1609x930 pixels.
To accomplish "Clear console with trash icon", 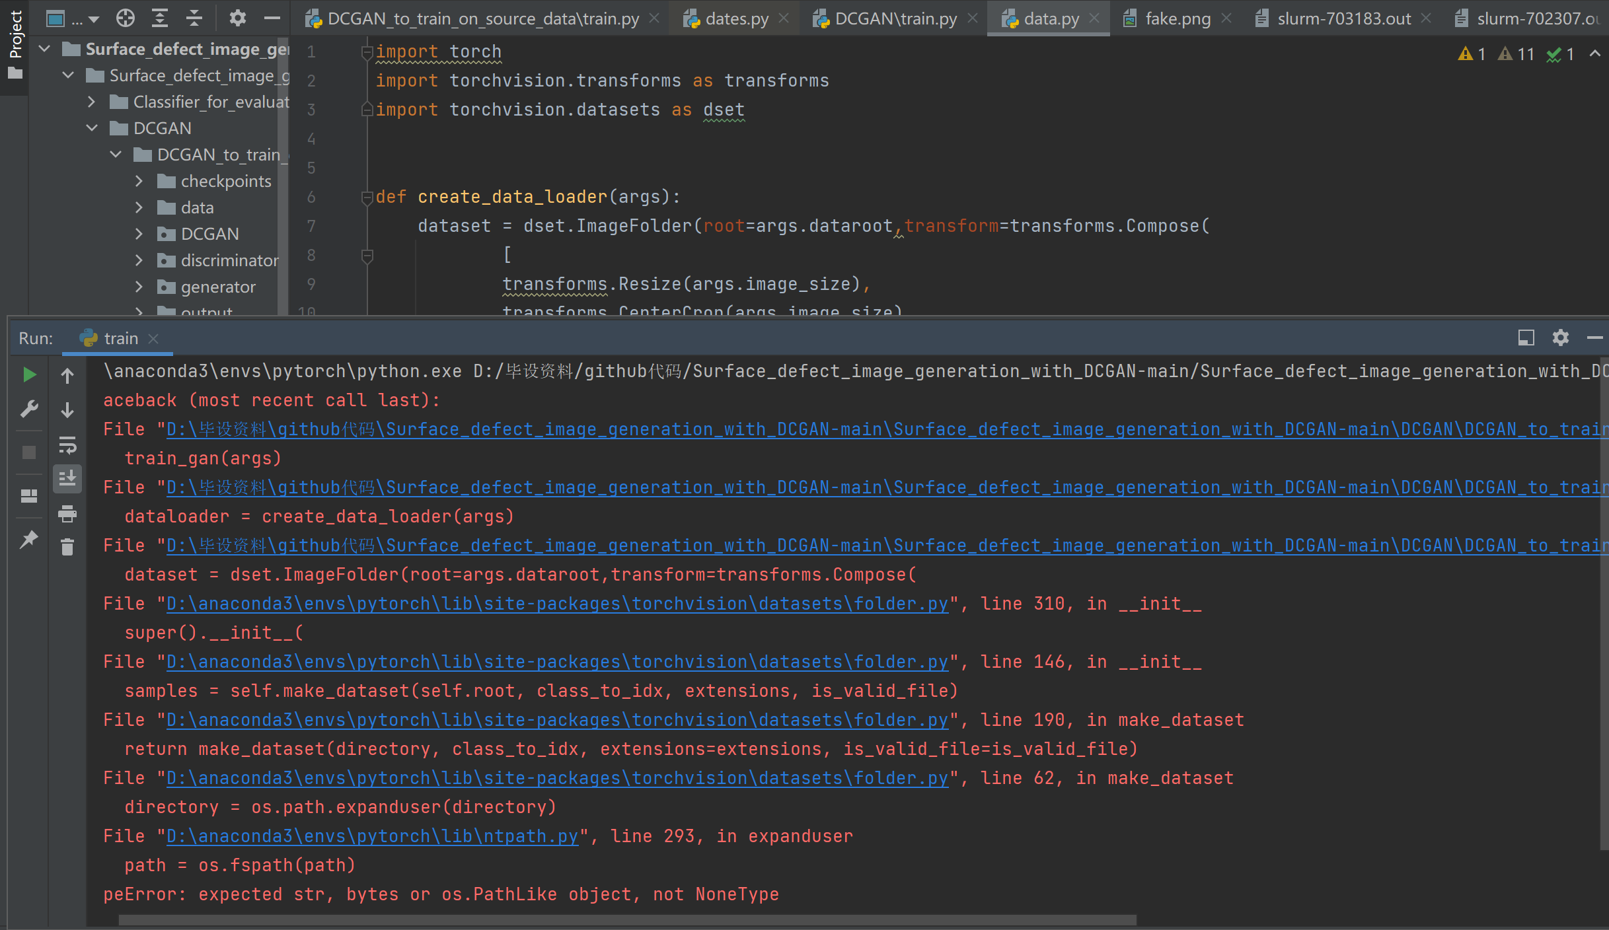I will (x=67, y=547).
